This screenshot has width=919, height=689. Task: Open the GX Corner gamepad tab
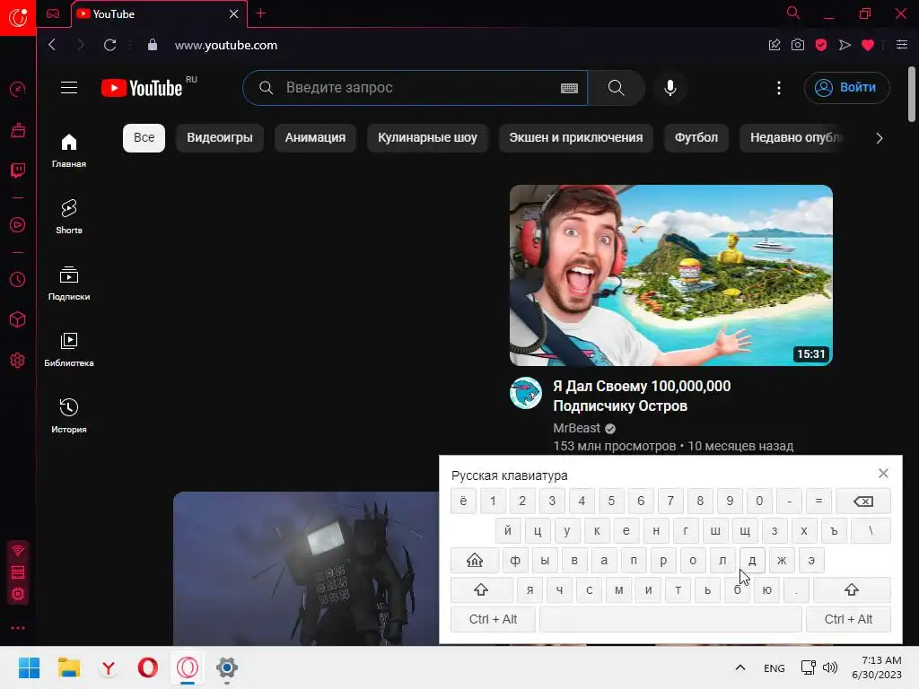coord(53,13)
